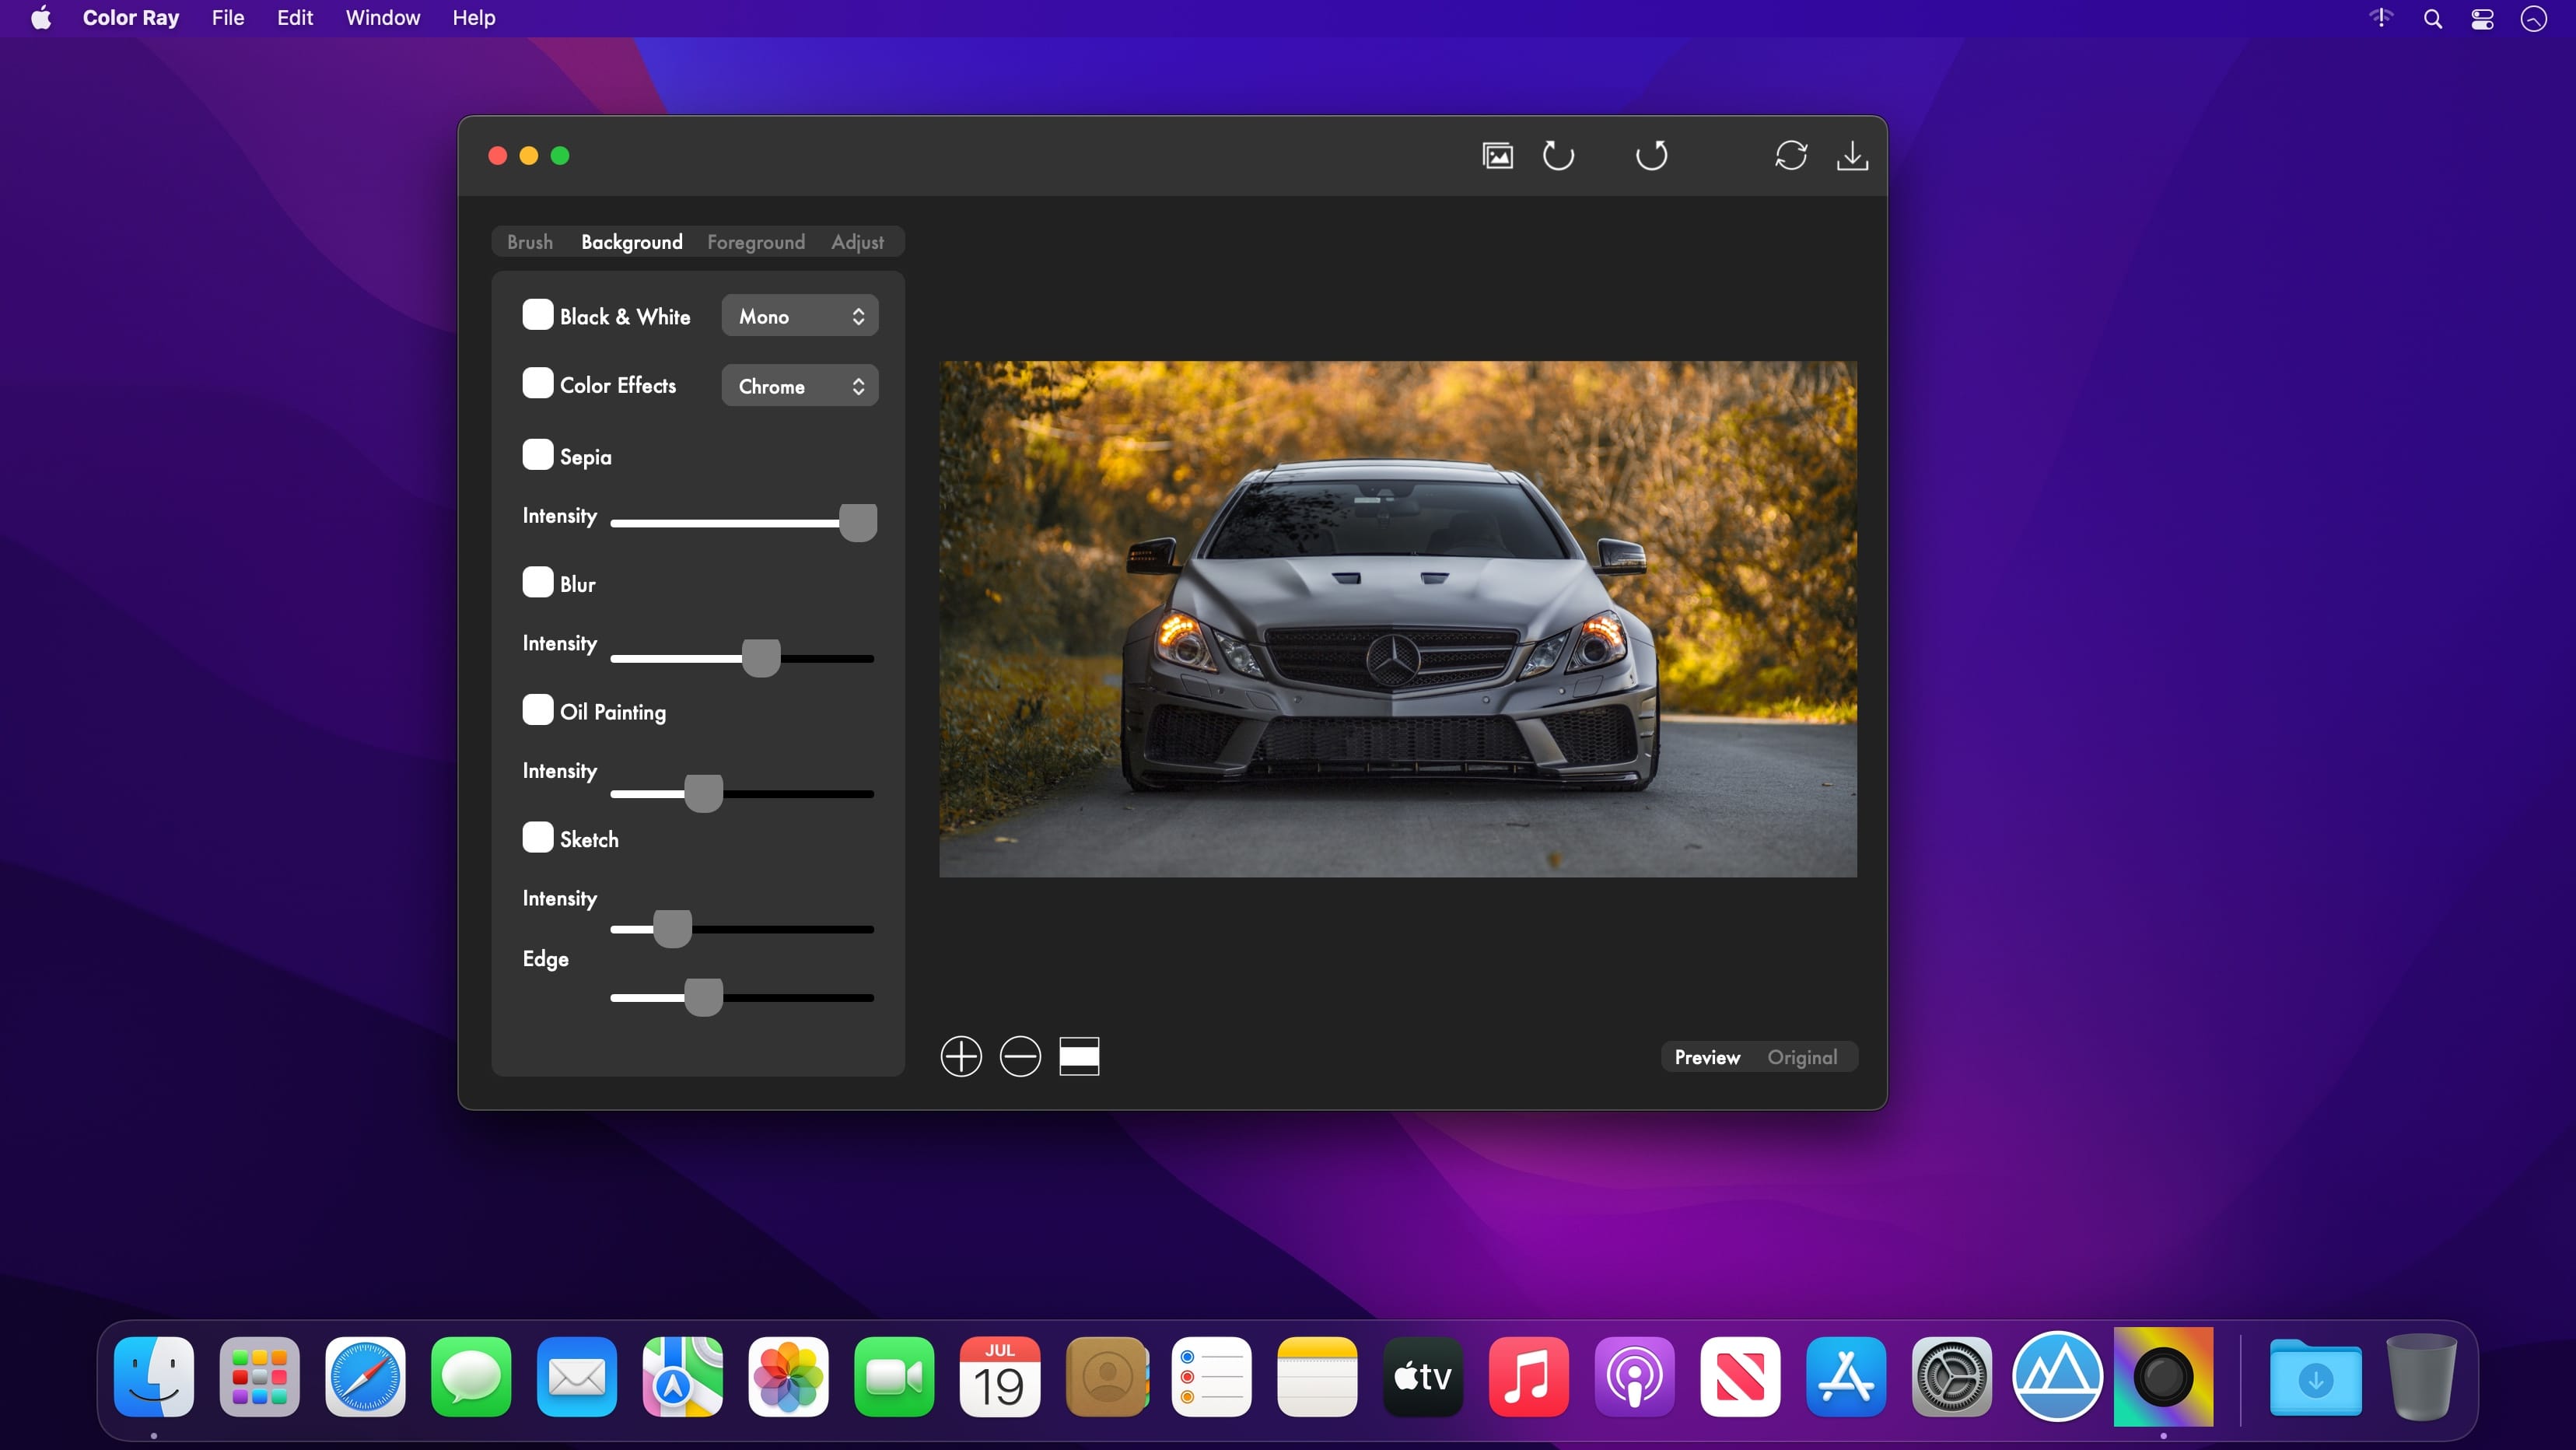This screenshot has height=1450, width=2576.
Task: Click the Sketch Intensity slider
Action: click(743, 929)
